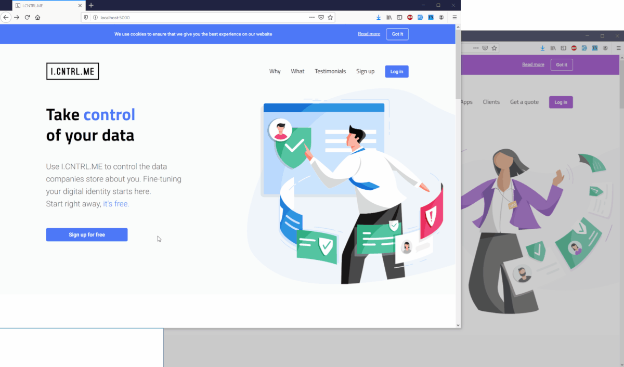624x367 pixels.
Task: Open hamburger menu in front window
Action: [x=454, y=17]
